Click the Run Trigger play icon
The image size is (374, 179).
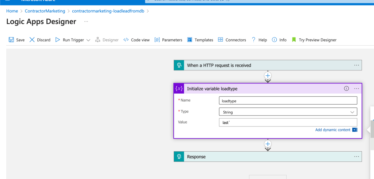[x=57, y=40]
